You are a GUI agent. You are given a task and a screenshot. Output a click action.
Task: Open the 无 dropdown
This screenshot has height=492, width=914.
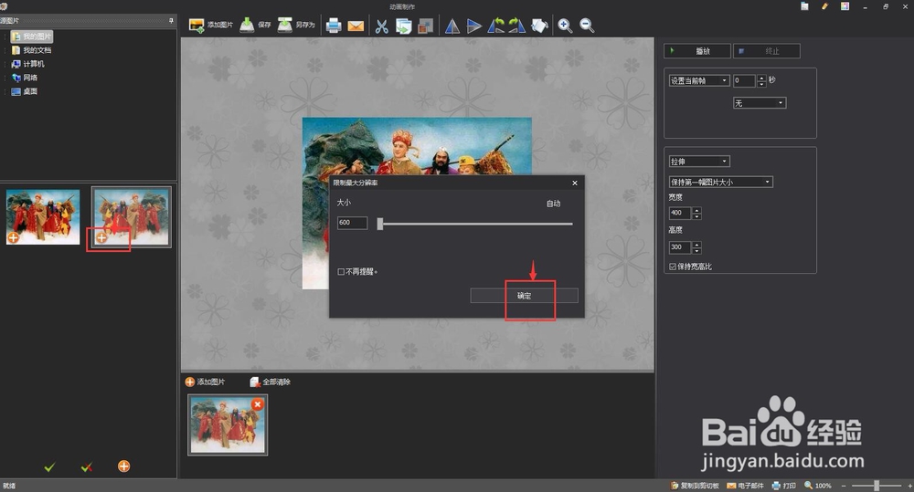point(760,103)
